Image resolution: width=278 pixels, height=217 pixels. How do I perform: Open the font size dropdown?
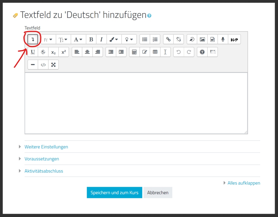point(63,39)
